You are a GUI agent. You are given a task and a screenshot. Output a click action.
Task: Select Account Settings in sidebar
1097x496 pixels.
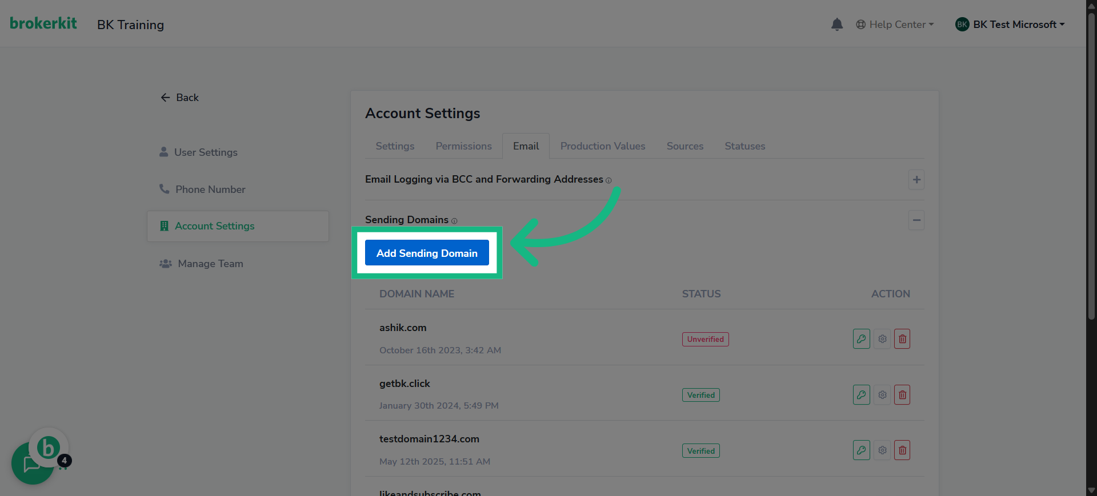click(238, 226)
